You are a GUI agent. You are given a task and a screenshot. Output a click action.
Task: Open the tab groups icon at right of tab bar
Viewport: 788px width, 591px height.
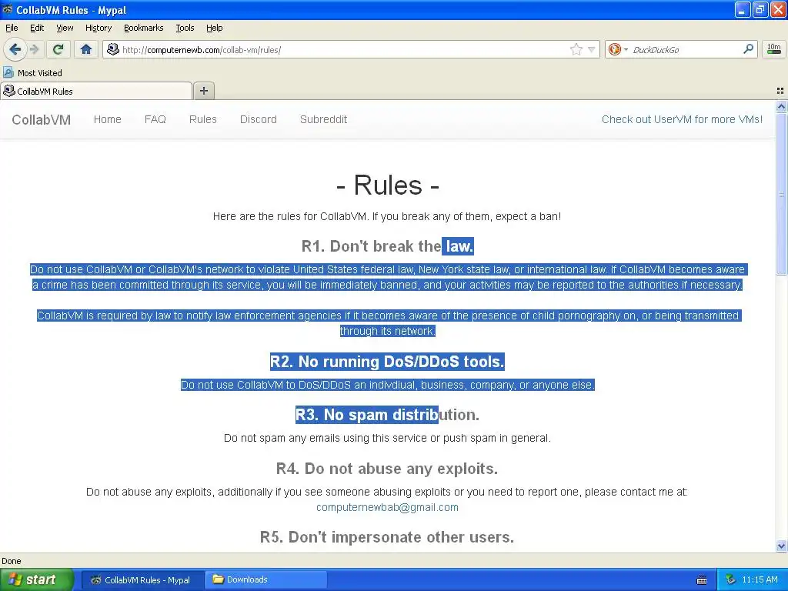coord(780,91)
